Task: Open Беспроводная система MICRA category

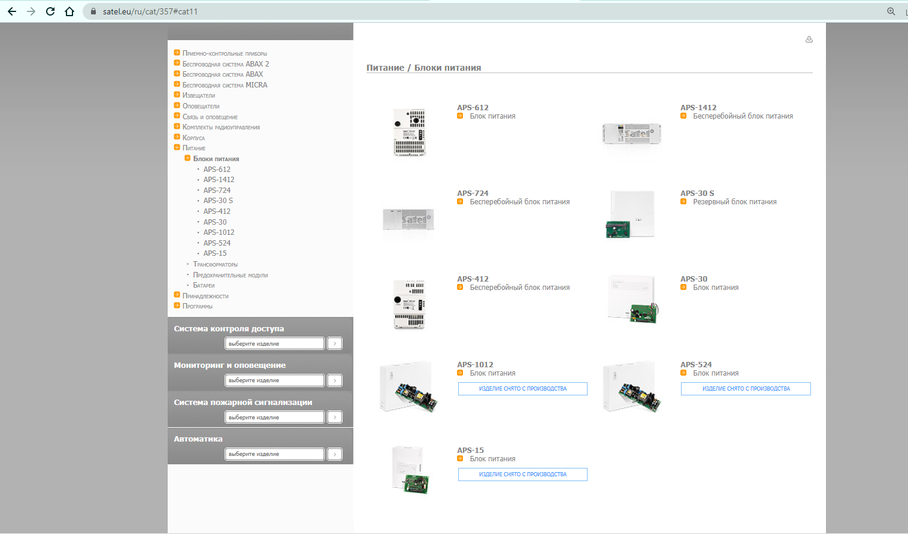Action: [225, 85]
